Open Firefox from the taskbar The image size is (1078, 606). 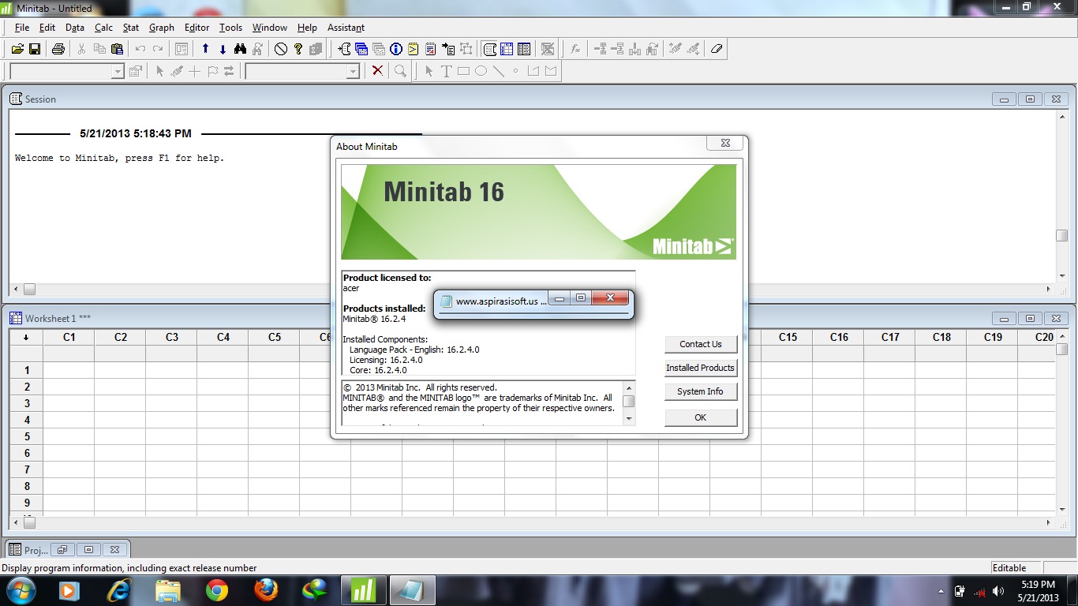[266, 590]
